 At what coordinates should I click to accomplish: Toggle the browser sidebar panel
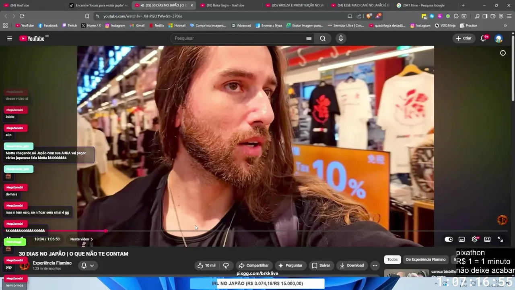pyautogui.click(x=485, y=16)
